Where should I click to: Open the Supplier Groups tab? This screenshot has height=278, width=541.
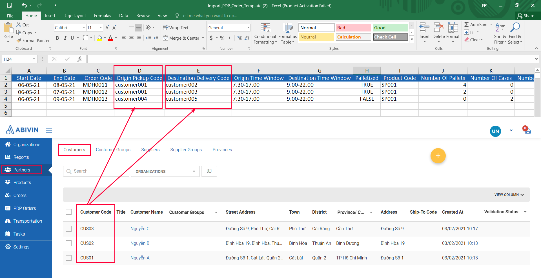click(x=186, y=150)
